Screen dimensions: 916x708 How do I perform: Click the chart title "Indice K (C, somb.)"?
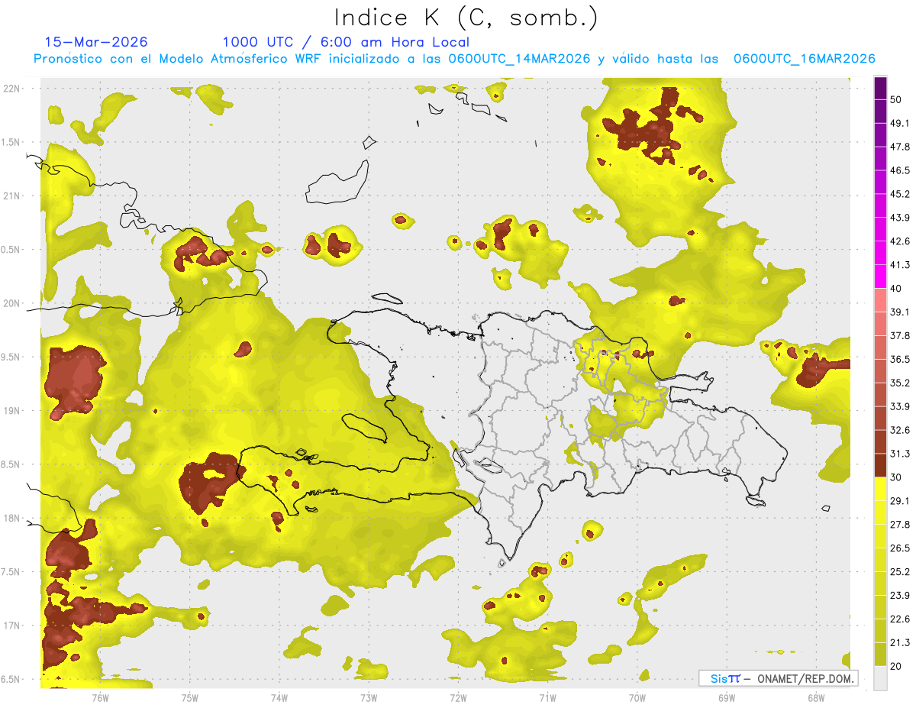click(x=466, y=17)
